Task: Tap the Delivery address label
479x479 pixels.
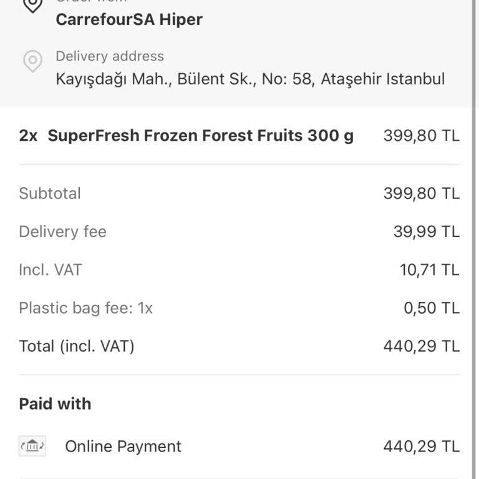Action: [x=110, y=56]
